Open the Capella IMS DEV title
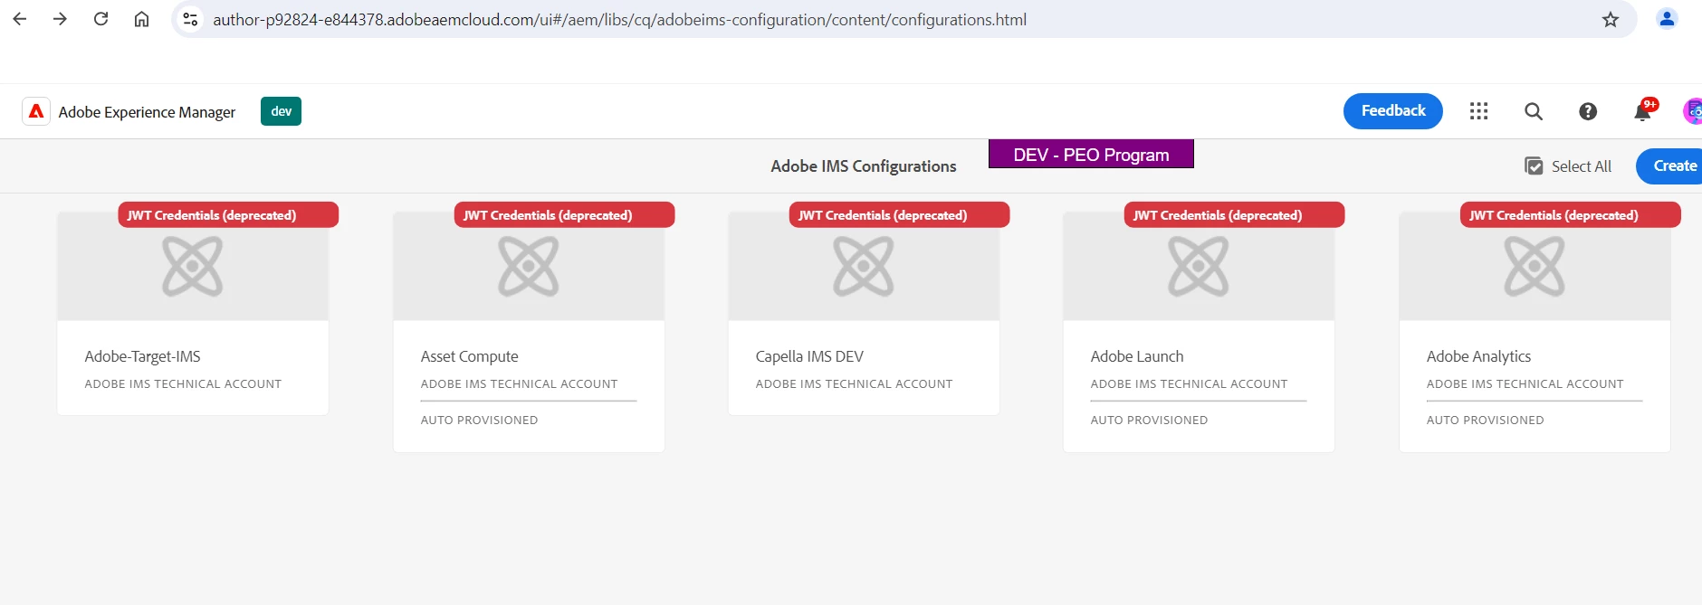Image resolution: width=1702 pixels, height=605 pixels. coord(809,356)
